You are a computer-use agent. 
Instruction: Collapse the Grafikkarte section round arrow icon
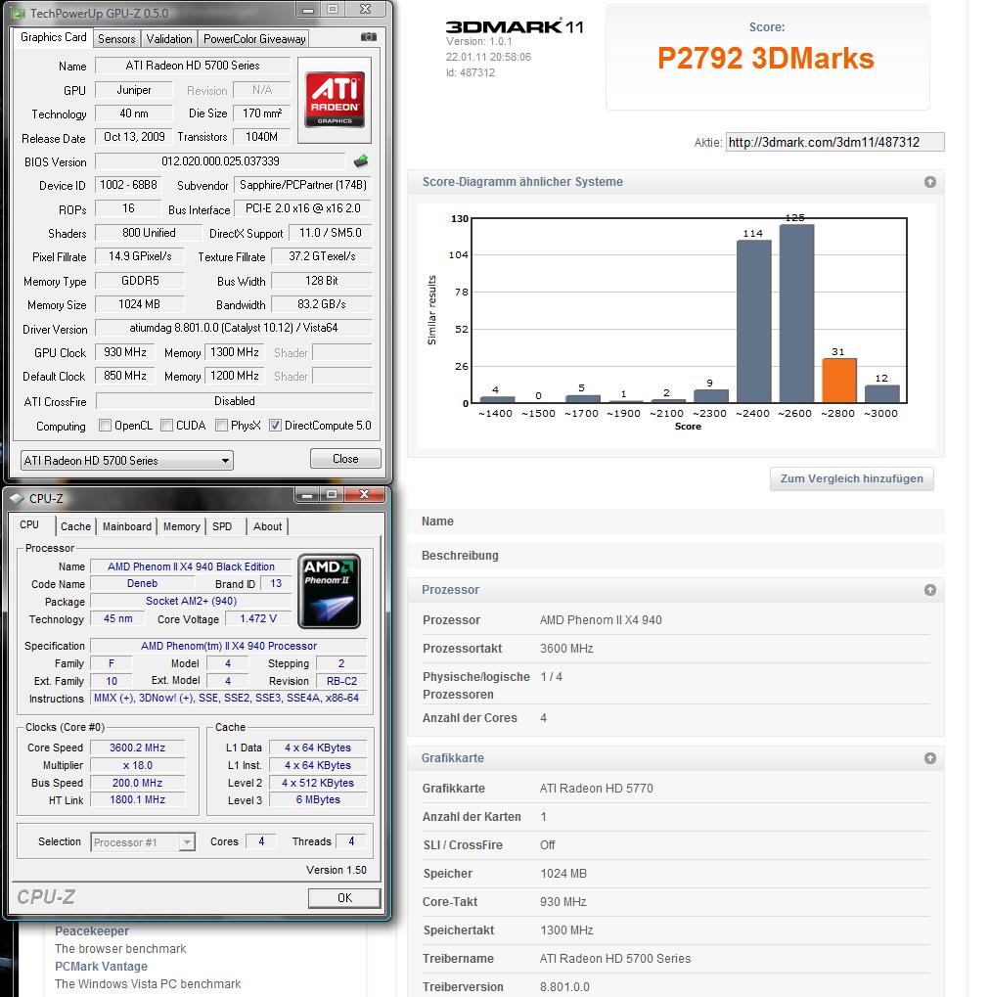tap(929, 758)
